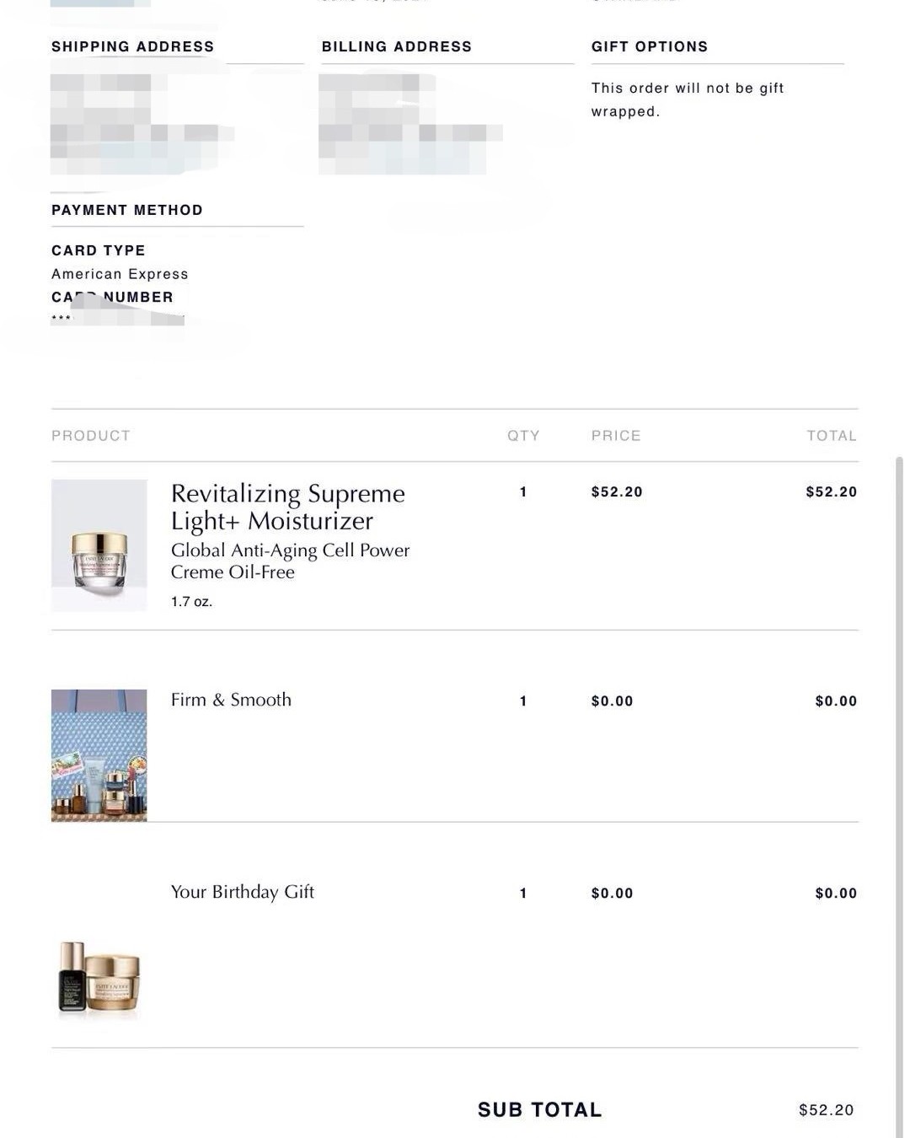
Task: Click the PRICE column header
Action: [x=616, y=436]
